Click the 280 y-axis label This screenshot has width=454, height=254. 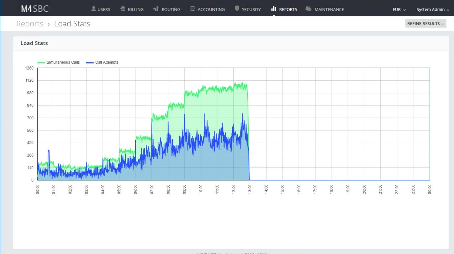pyautogui.click(x=30, y=155)
